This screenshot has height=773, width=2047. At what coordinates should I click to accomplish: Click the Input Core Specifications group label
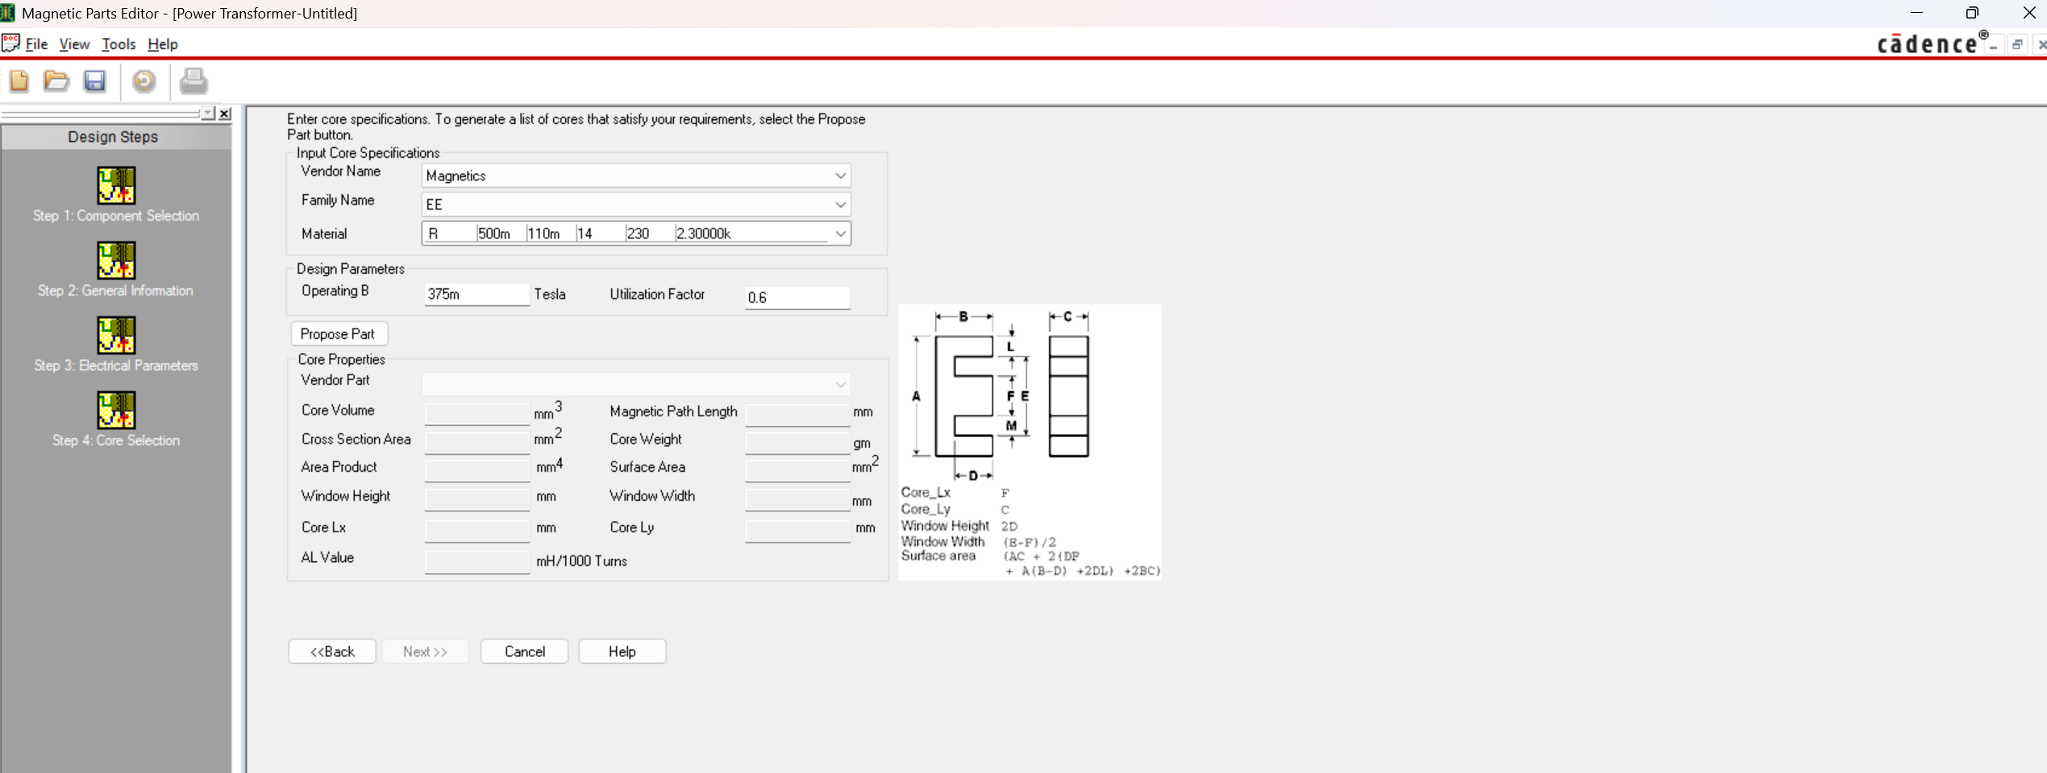tap(368, 153)
